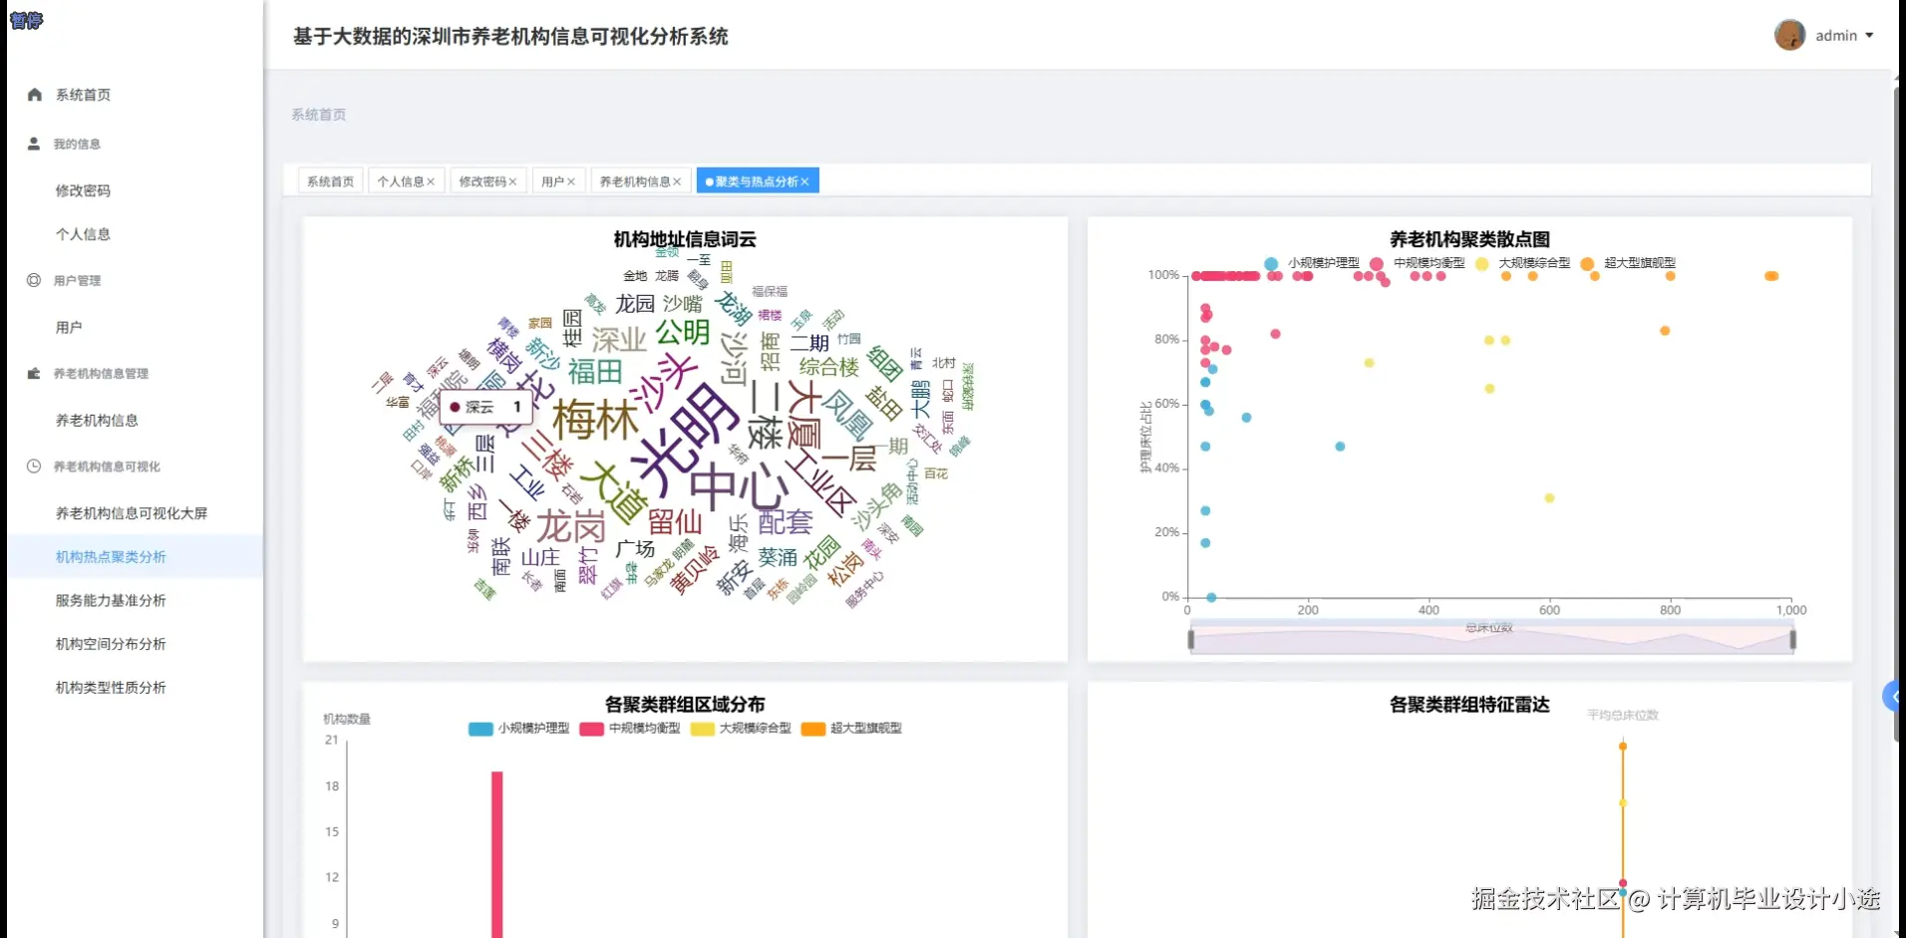Open 养老机构信息管理 via its sidebar icon

pyautogui.click(x=33, y=373)
